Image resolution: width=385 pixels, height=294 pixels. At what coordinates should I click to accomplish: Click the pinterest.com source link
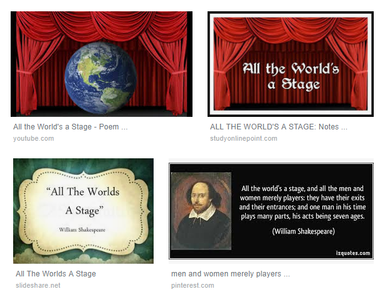pyautogui.click(x=192, y=285)
